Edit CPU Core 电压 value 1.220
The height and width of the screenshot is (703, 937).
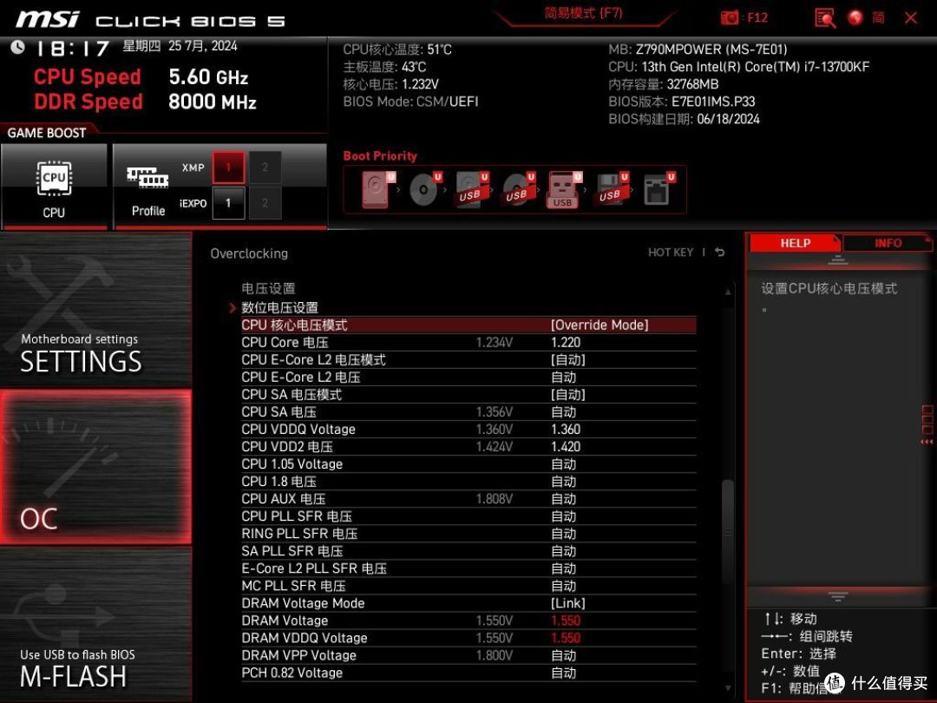click(566, 343)
